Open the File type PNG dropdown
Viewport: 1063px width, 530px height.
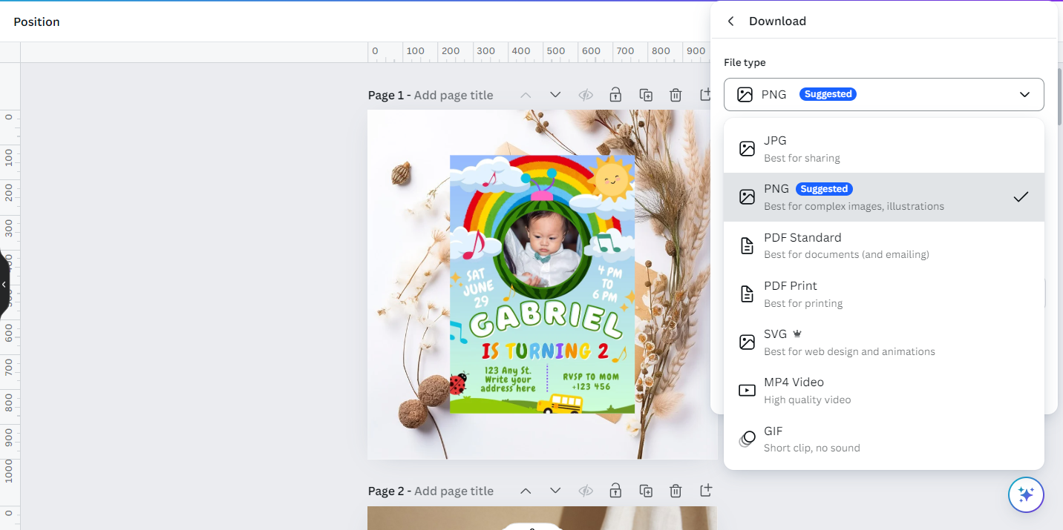[883, 94]
